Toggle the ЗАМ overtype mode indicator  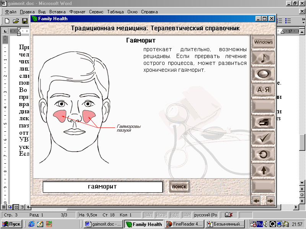click(187, 215)
